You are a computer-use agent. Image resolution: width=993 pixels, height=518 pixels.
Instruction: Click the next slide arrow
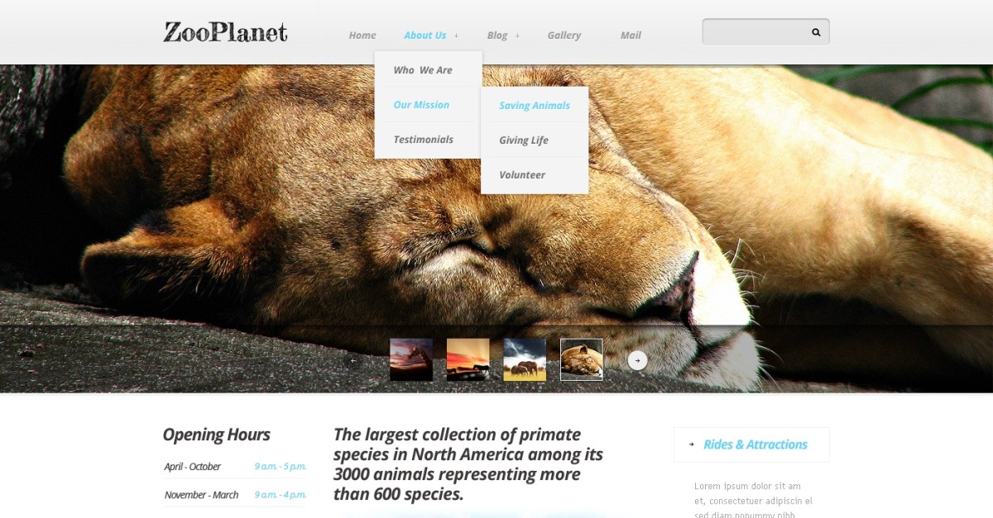coord(637,360)
